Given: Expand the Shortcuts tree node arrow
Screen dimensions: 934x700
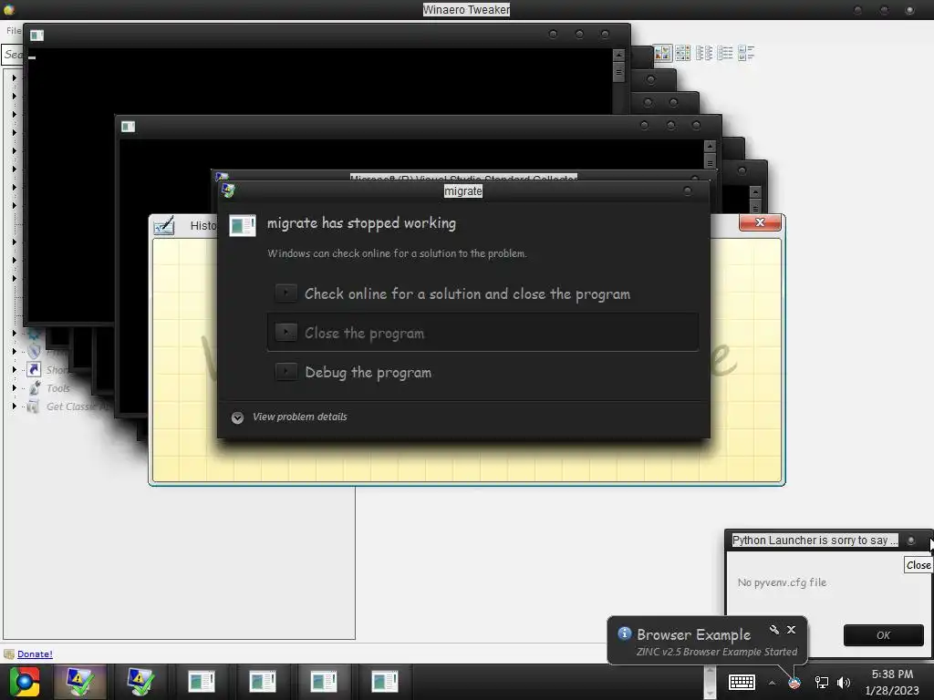Looking at the screenshot, I should pos(15,370).
